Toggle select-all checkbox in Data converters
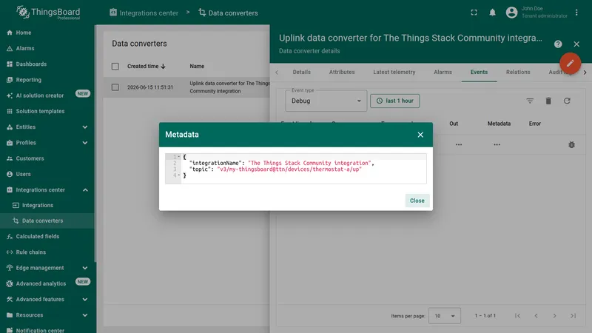Screen dimensions: 592x333 pyautogui.click(x=115, y=67)
